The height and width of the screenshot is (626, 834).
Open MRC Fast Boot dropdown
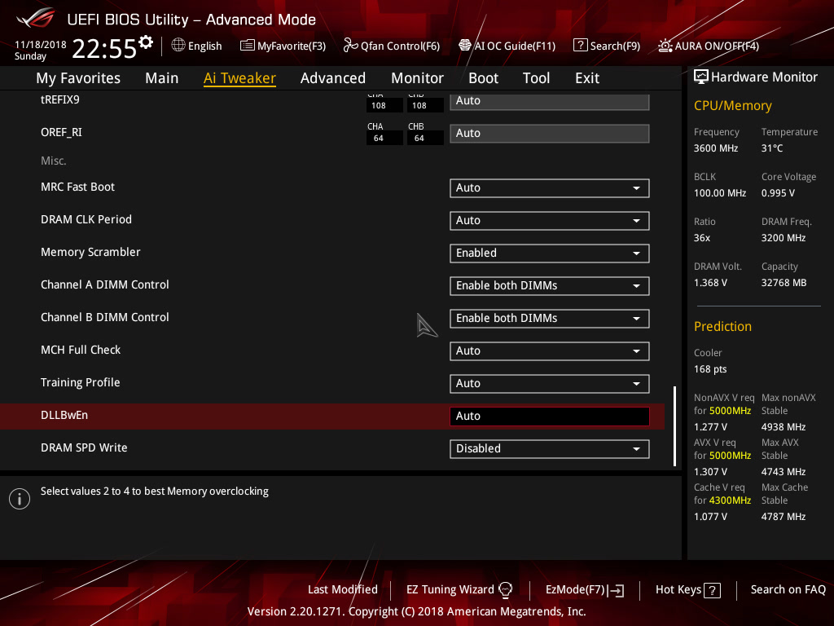(550, 188)
